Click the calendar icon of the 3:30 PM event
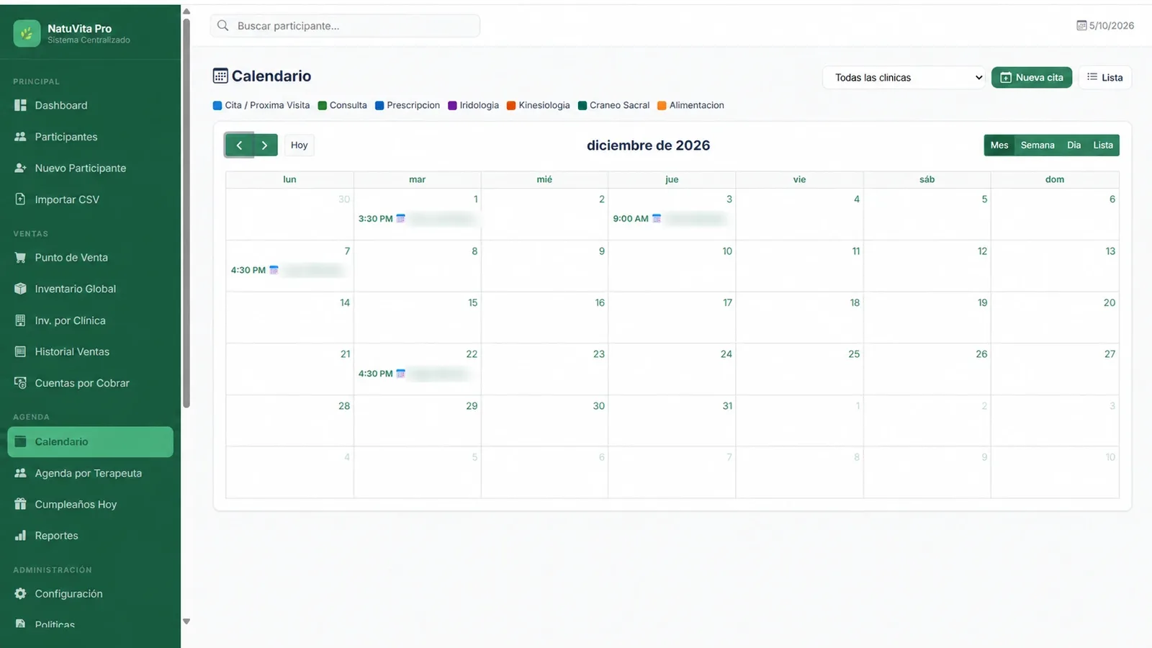Screen dimensions: 1152x648 401,218
